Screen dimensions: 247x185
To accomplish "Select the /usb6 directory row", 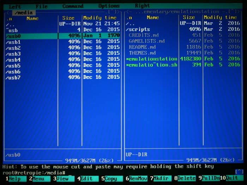I will tap(63, 71).
